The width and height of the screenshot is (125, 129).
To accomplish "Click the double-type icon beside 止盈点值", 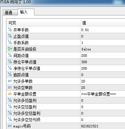I will pos(10,36).
